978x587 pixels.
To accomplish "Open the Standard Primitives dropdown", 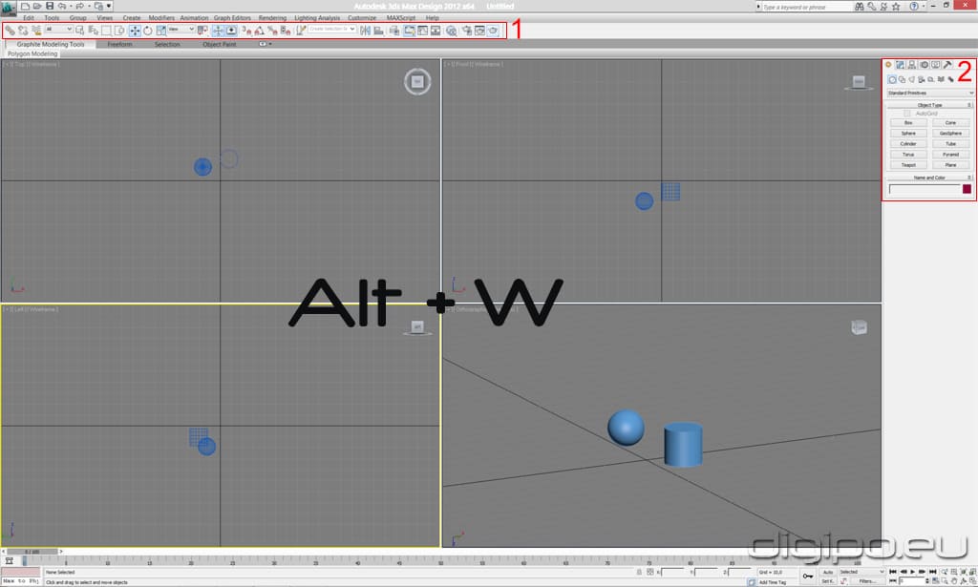I will tap(926, 93).
